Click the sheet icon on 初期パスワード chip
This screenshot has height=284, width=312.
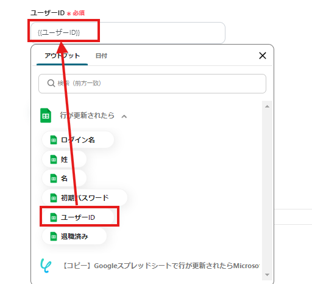(x=54, y=198)
